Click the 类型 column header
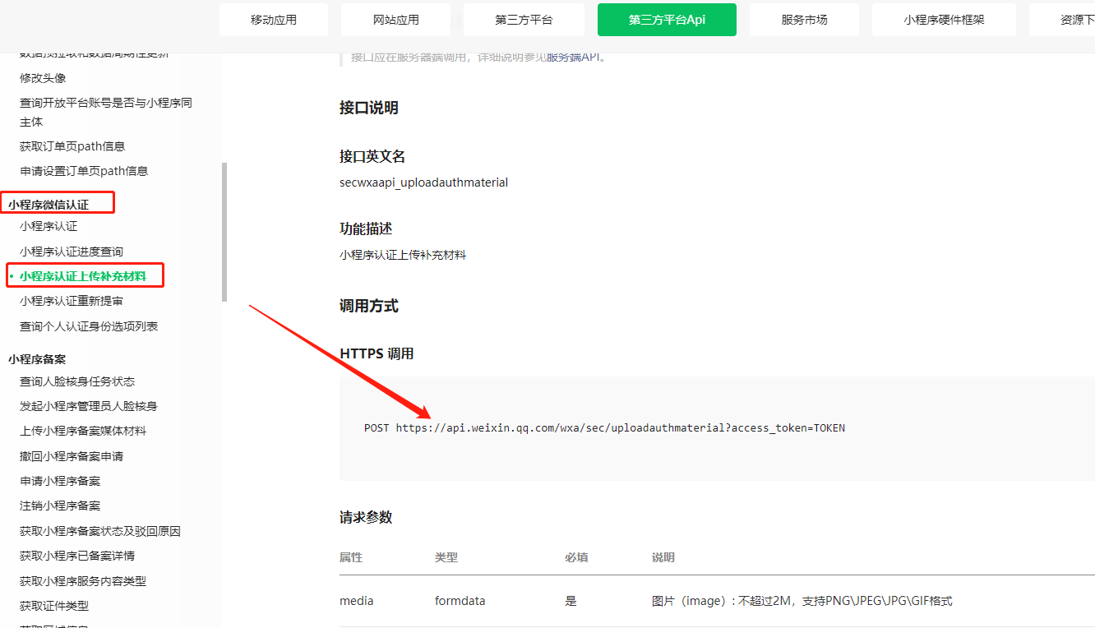Image resolution: width=1095 pixels, height=628 pixels. 446,557
